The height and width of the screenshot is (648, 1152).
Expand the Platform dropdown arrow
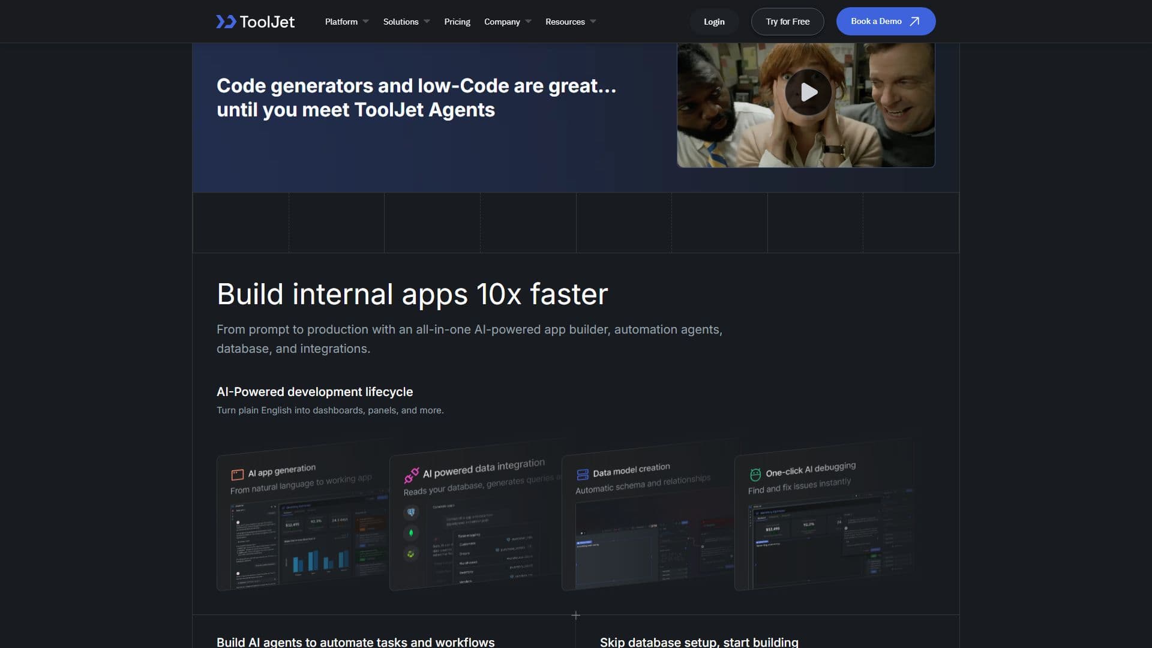coord(366,22)
